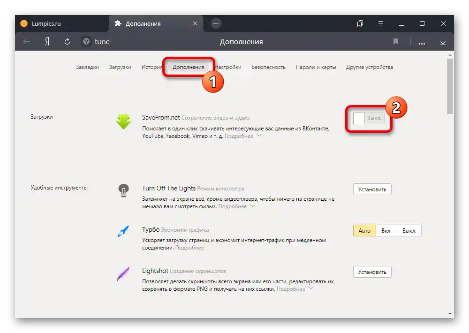Open the История section
The image size is (469, 333).
pyautogui.click(x=152, y=67)
